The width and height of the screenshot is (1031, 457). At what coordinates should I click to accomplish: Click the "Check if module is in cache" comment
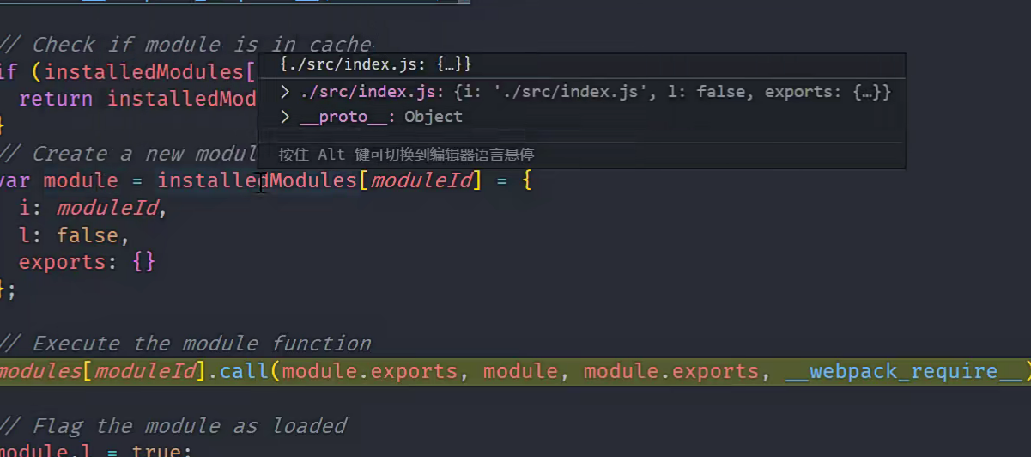tap(201, 44)
